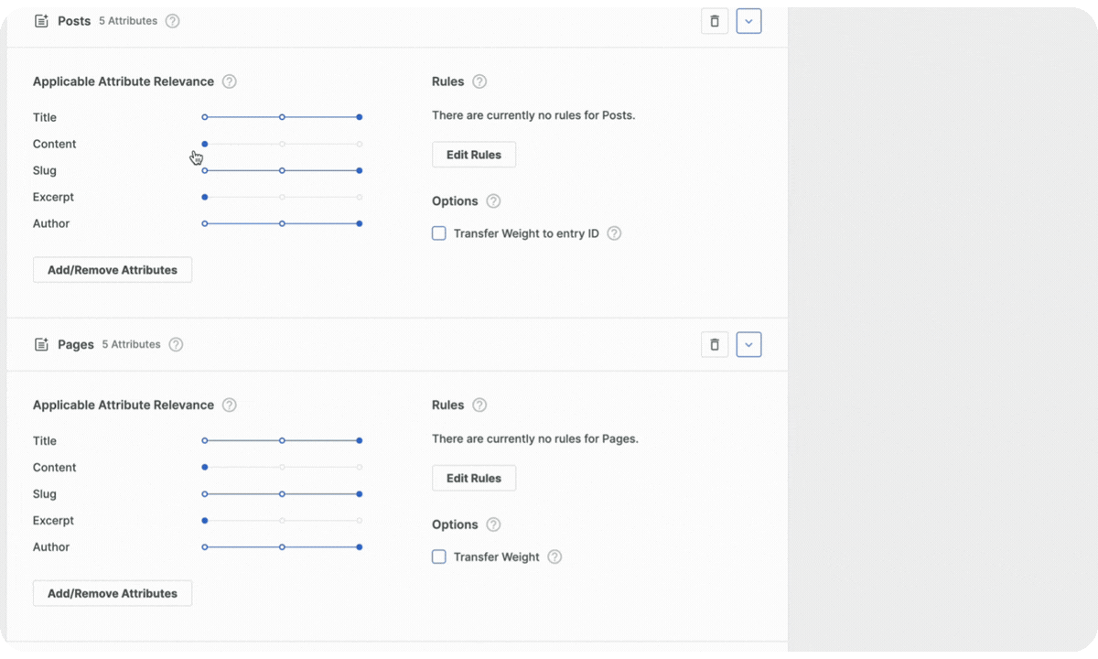
Task: Click the Pages document icon in the header
Action: pyautogui.click(x=41, y=344)
